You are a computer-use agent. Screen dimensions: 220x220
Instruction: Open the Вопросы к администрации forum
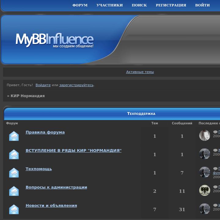pos(56,187)
